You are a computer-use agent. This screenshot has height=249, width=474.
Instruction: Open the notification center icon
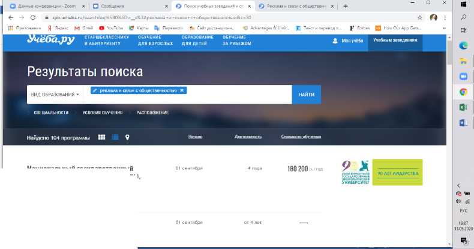point(463,240)
